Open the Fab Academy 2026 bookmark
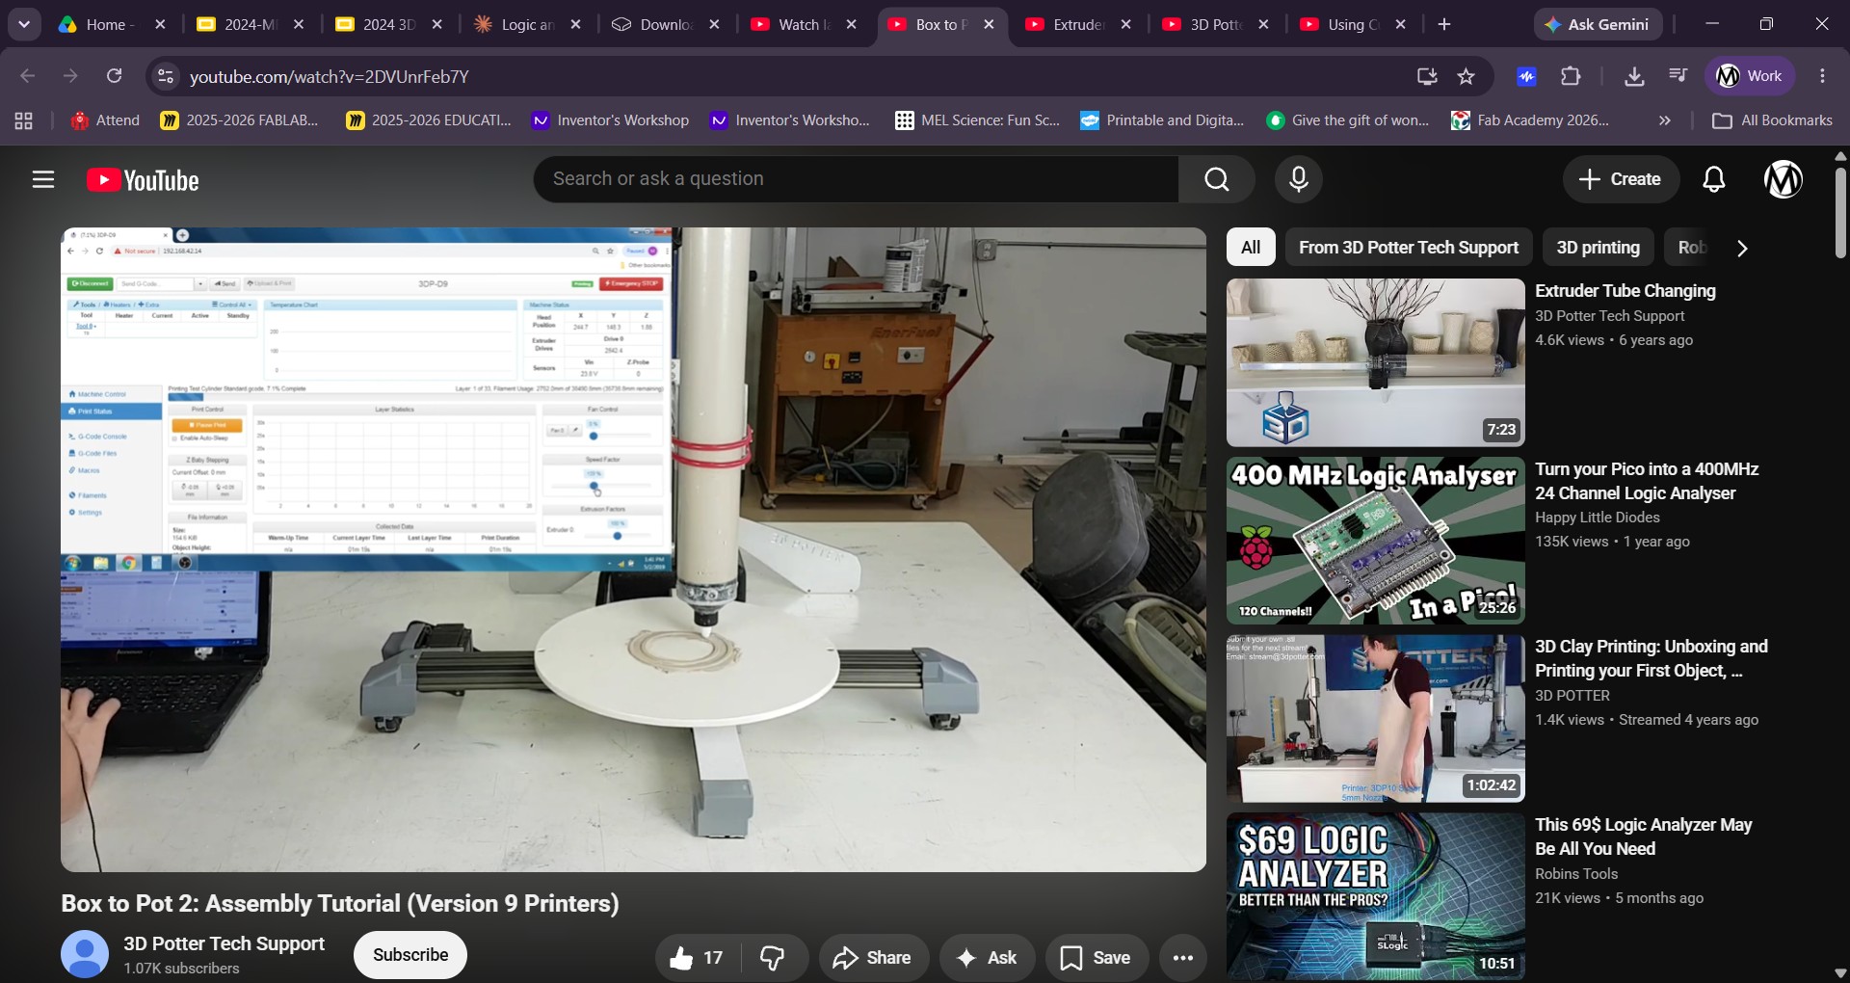Image resolution: width=1850 pixels, height=983 pixels. [x=1530, y=120]
